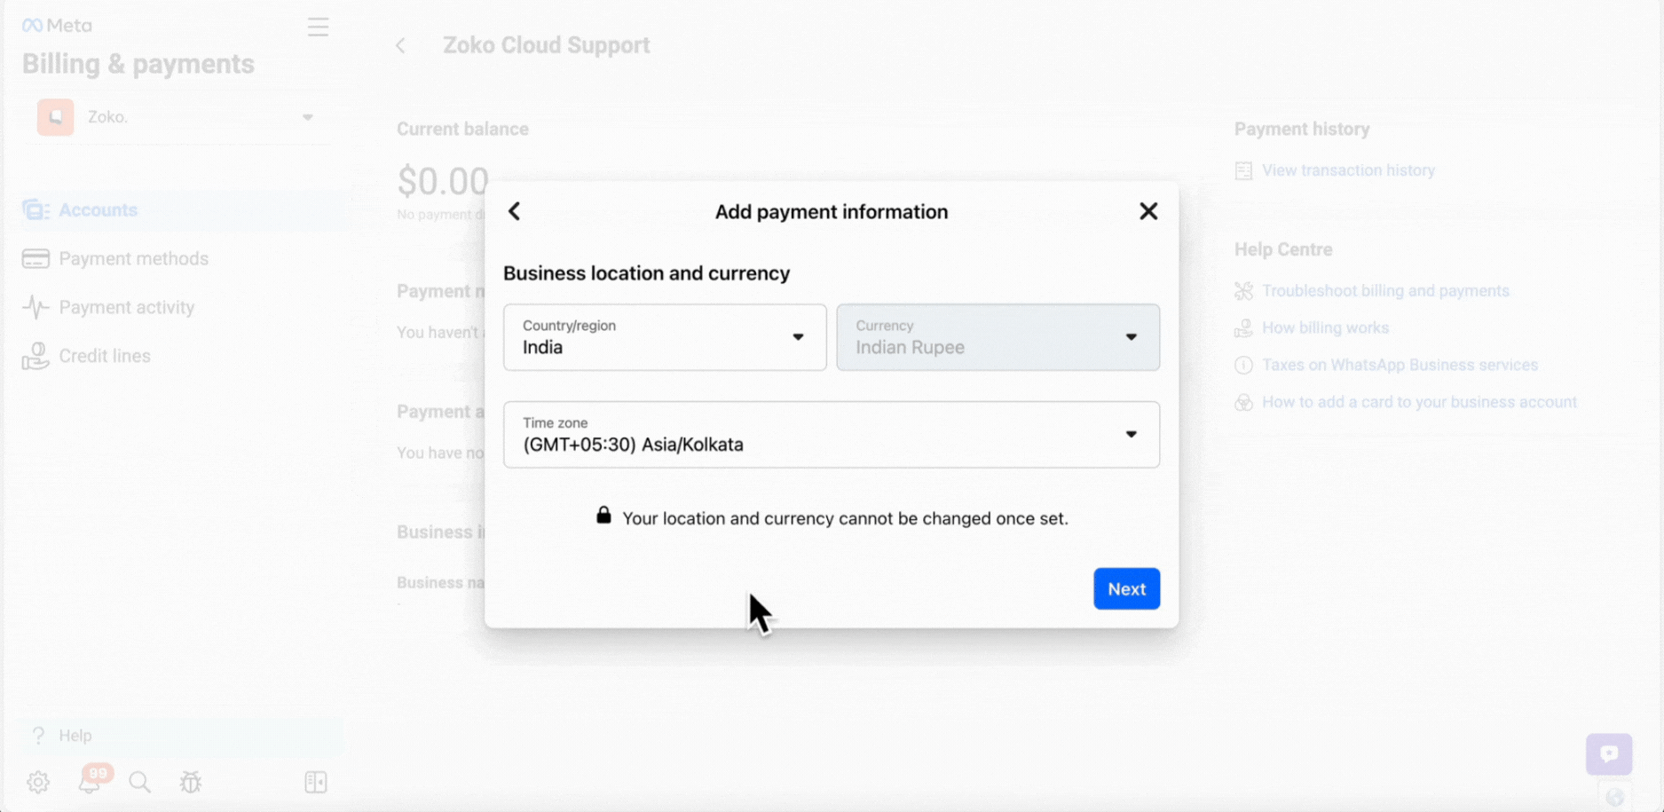Click the Payment methods card icon
This screenshot has width=1664, height=812.
coord(35,258)
